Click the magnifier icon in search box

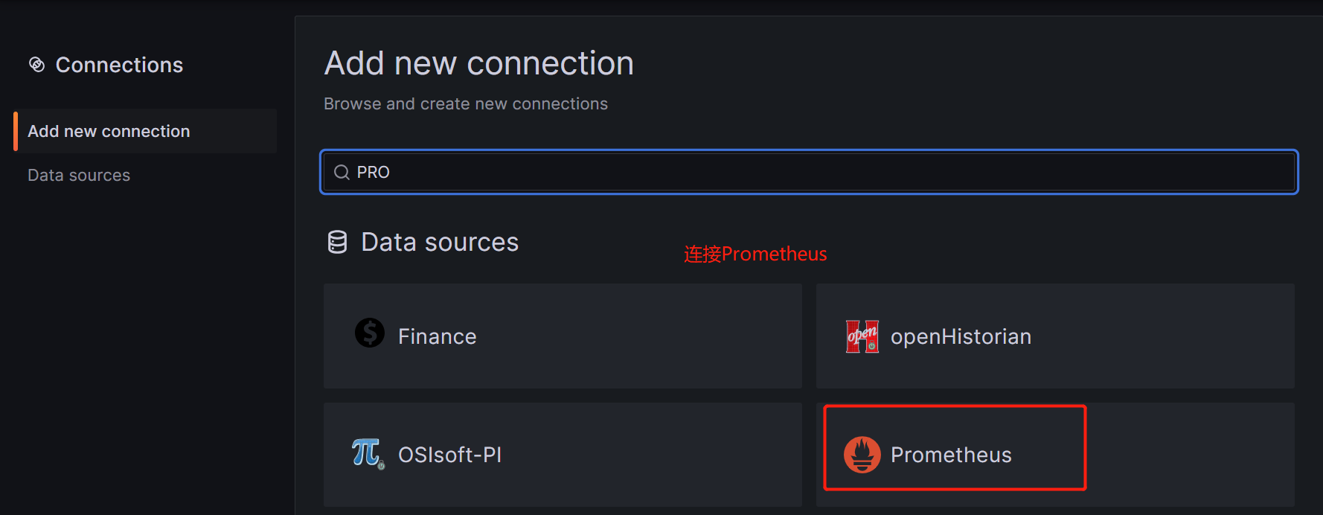click(342, 173)
